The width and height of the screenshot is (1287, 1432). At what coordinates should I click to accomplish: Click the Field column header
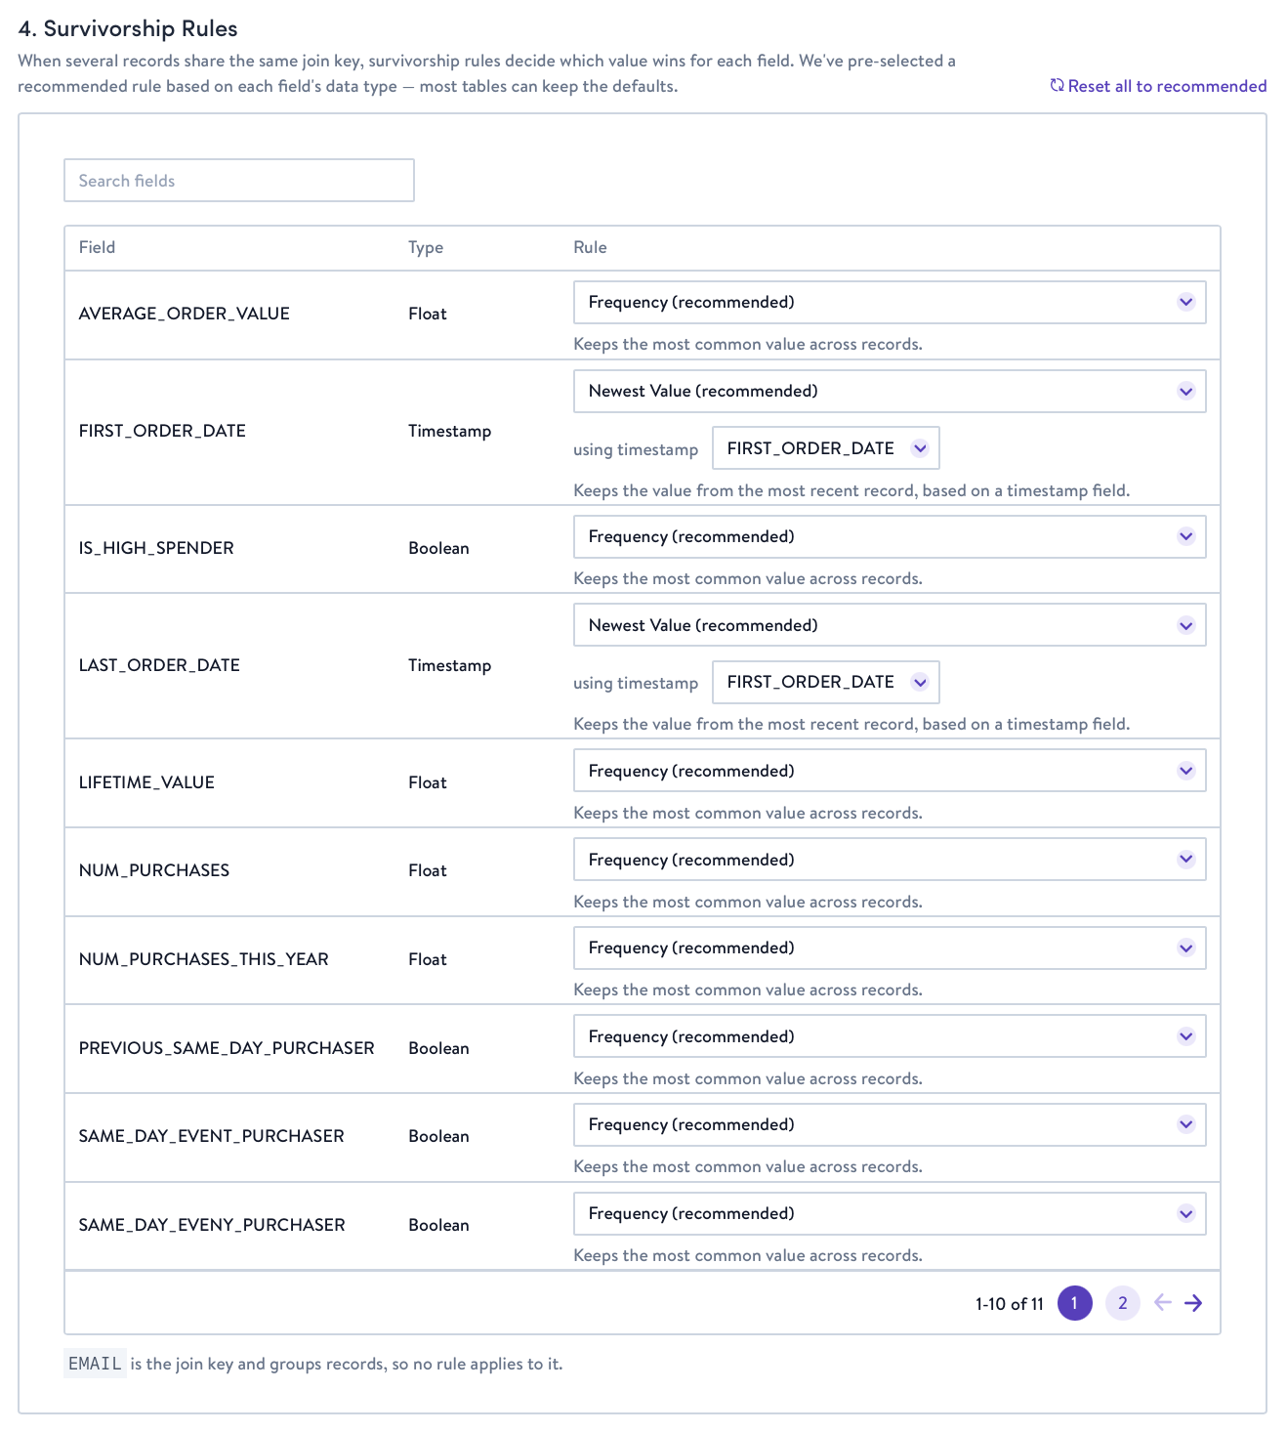click(x=97, y=247)
